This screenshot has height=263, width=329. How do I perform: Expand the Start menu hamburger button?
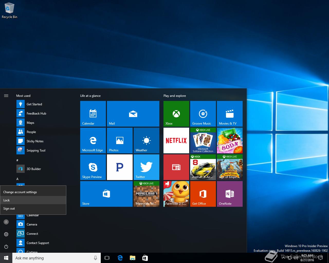point(6,96)
